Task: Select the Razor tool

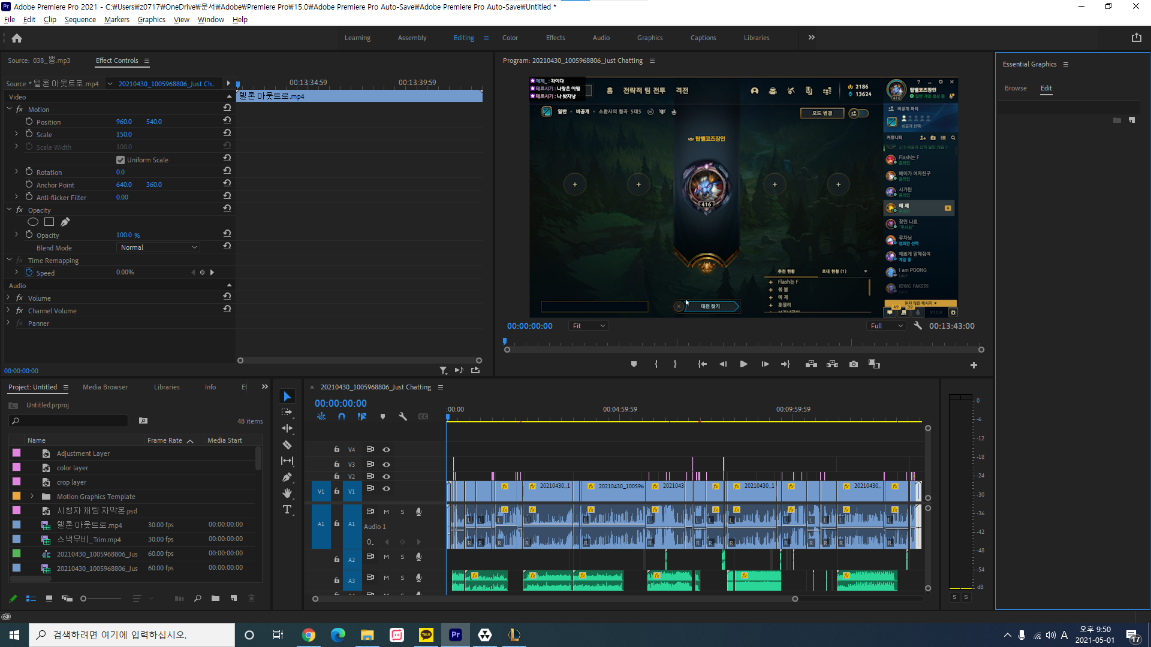Action: [287, 445]
